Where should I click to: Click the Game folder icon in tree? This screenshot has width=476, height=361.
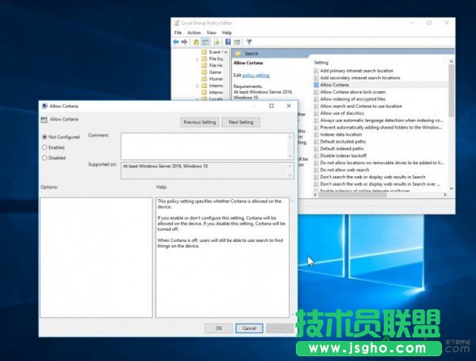coord(205,72)
